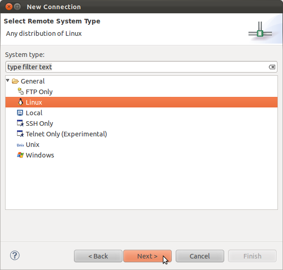Click the FTP Only system type icon
The height and width of the screenshot is (270, 283).
[x=21, y=91]
